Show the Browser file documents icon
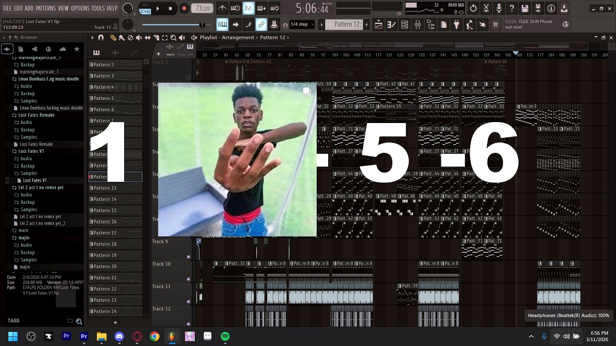The image size is (616, 346). 21,49
